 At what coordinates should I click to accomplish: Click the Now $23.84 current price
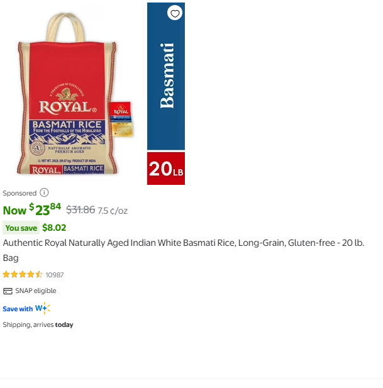(x=32, y=209)
